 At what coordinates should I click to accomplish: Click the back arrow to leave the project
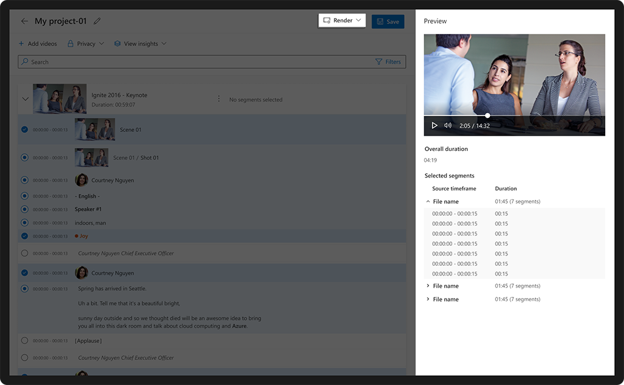coord(24,20)
